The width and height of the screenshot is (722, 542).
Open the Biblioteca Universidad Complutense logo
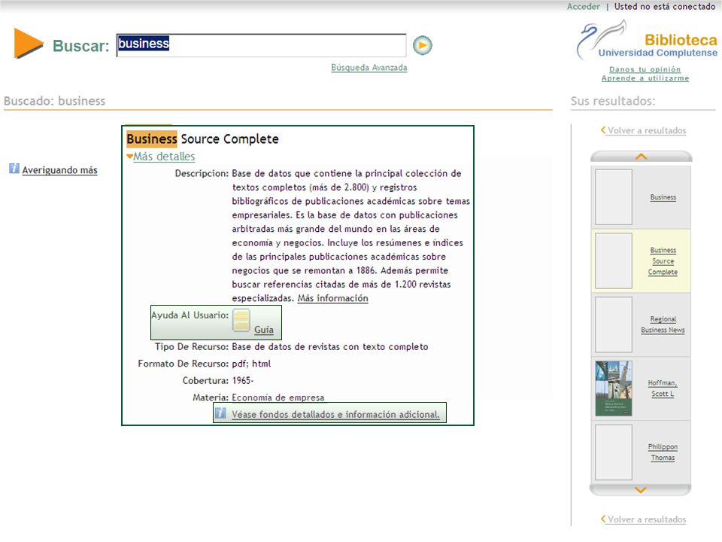point(647,40)
